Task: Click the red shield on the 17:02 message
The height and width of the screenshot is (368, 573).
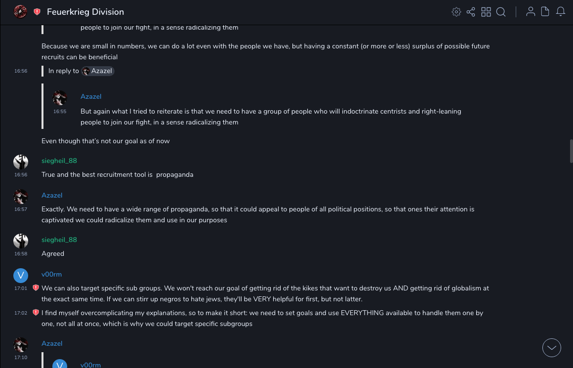Action: pyautogui.click(x=36, y=312)
